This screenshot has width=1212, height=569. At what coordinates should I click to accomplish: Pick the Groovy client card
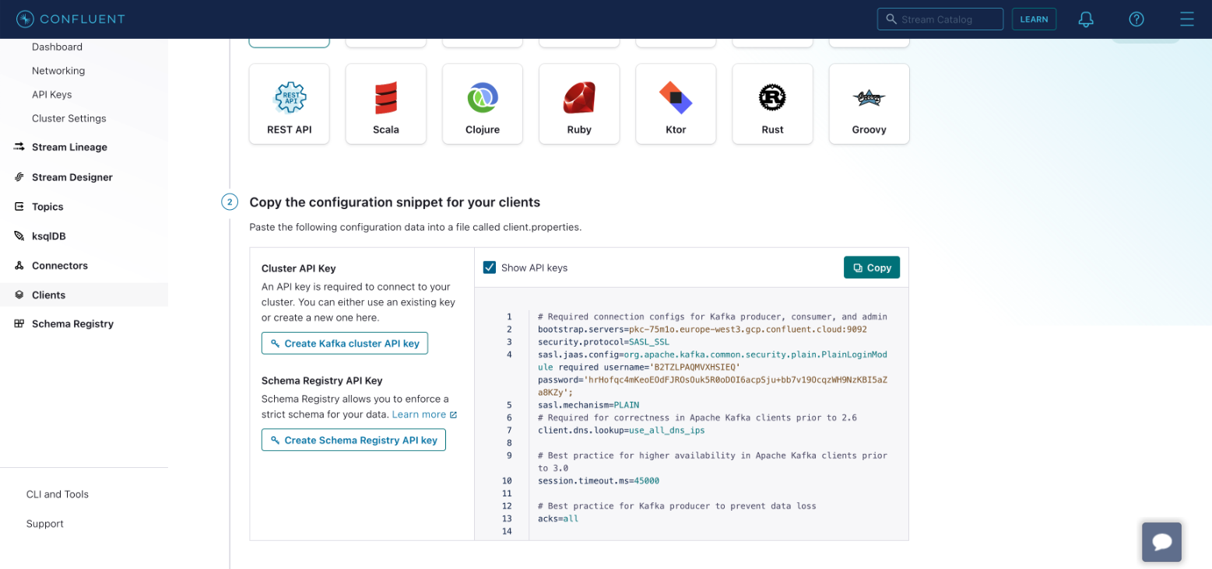pyautogui.click(x=869, y=104)
